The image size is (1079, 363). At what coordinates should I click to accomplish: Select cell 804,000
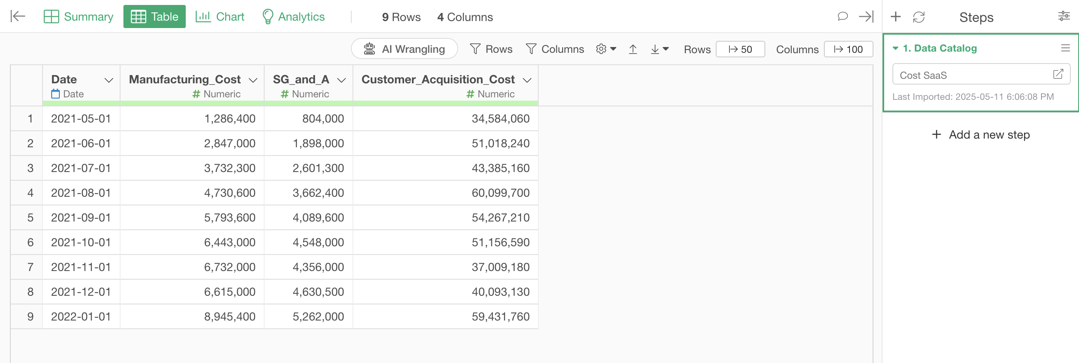point(309,118)
